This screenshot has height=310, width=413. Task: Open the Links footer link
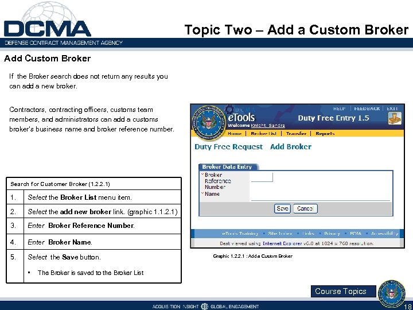click(x=308, y=234)
